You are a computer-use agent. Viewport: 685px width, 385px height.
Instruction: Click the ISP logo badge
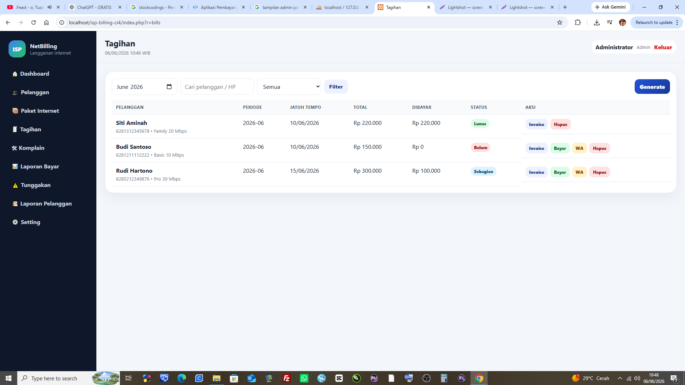click(17, 49)
